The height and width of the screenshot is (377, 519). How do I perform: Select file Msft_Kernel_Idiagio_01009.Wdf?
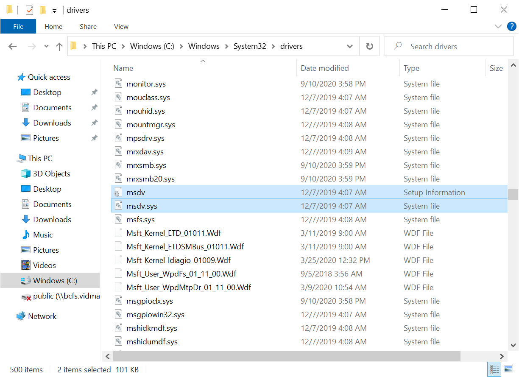pyautogui.click(x=179, y=260)
